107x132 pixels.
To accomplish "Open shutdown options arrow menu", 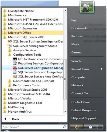I will (100, 127).
